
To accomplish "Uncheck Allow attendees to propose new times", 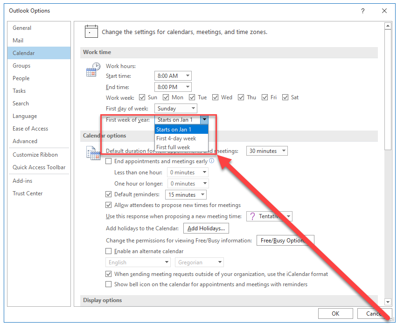I will coord(108,205).
